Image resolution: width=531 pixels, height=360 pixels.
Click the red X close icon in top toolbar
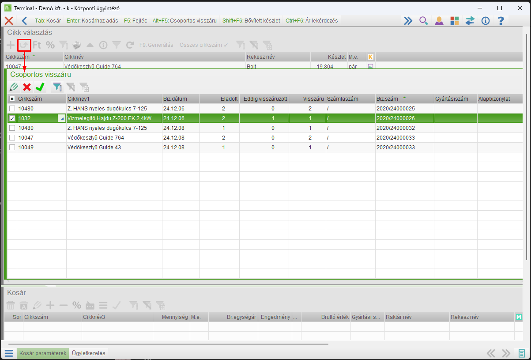pyautogui.click(x=8, y=20)
